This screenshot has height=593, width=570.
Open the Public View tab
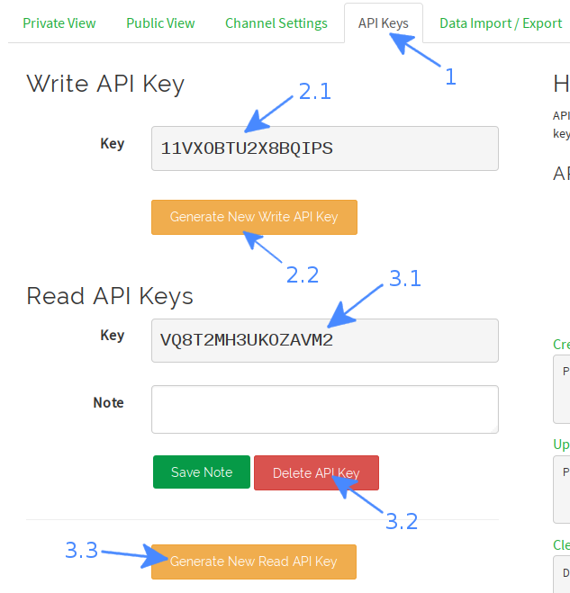tap(160, 23)
